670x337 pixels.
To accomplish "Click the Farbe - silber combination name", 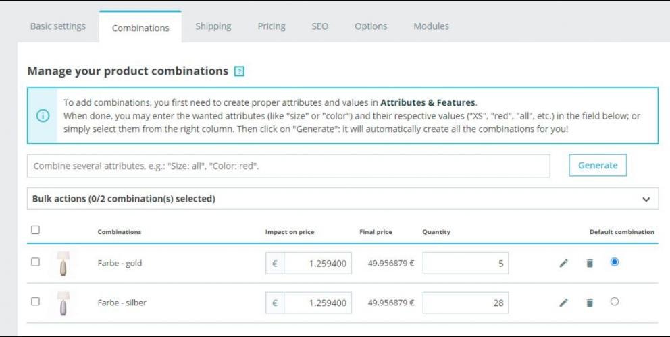I will 122,303.
